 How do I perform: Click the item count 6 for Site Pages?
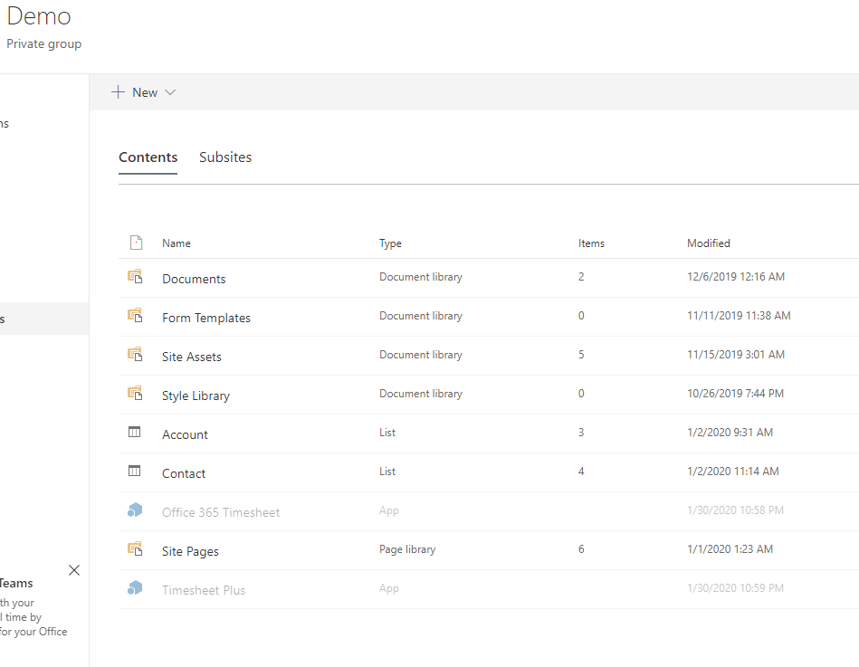(581, 548)
